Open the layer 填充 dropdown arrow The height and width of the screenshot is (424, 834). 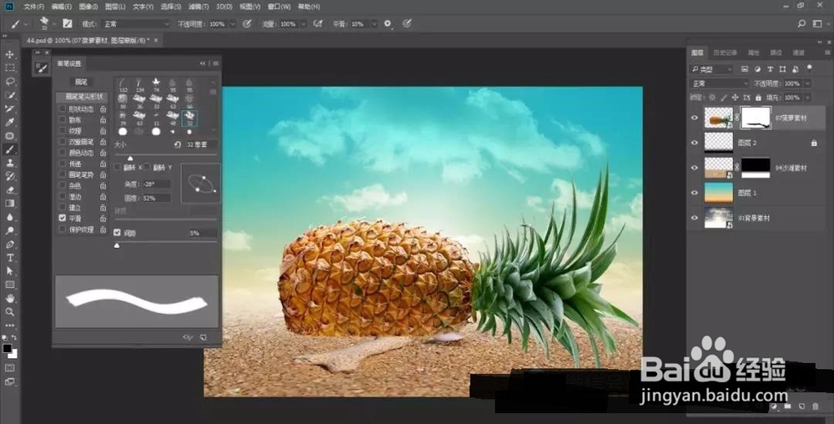(807, 98)
